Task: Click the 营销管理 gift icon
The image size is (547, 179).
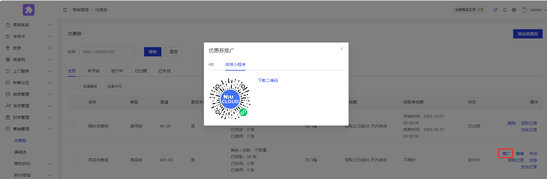Action: click(8, 129)
